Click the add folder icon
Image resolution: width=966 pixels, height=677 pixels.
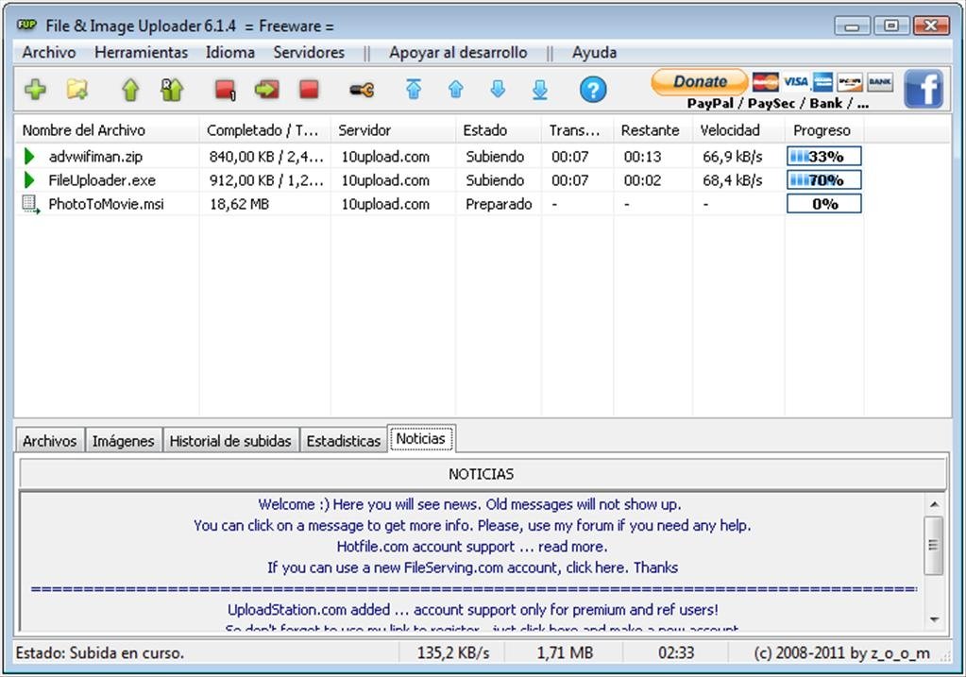coord(77,90)
